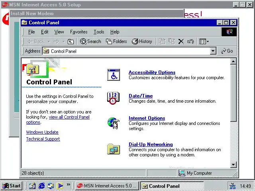The width and height of the screenshot is (255, 191).
Task: Expand the quick launch overflow chevron
Action: click(68, 184)
